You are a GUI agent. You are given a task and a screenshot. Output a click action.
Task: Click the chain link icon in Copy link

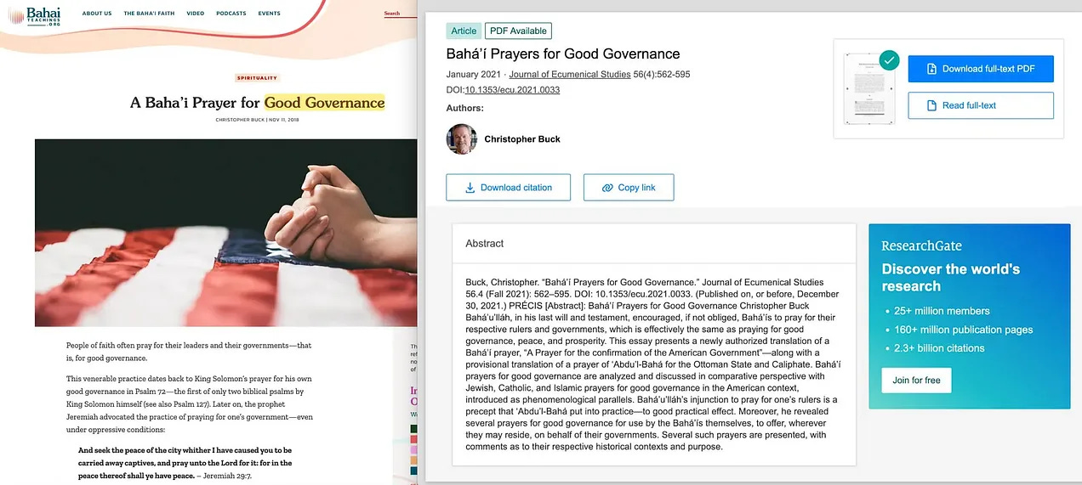point(607,188)
